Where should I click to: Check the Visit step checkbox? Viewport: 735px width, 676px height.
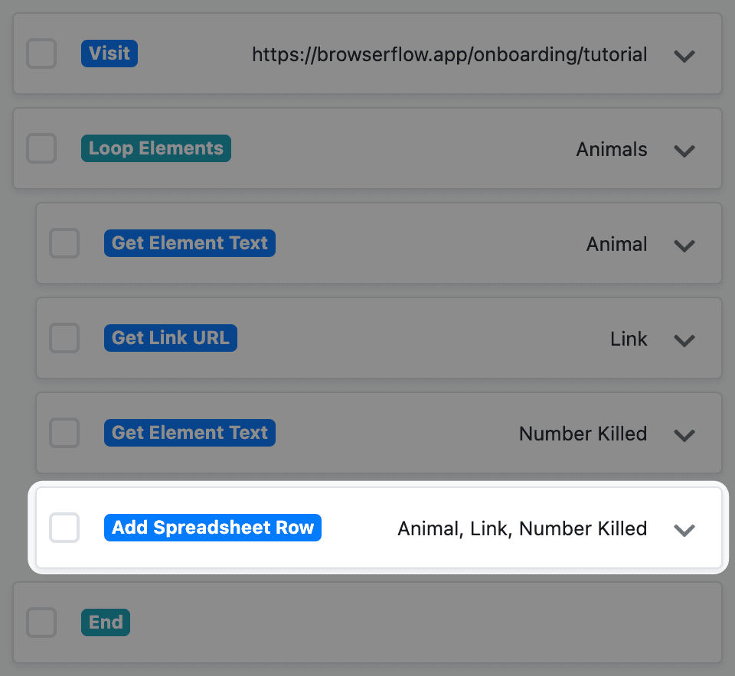pos(41,54)
